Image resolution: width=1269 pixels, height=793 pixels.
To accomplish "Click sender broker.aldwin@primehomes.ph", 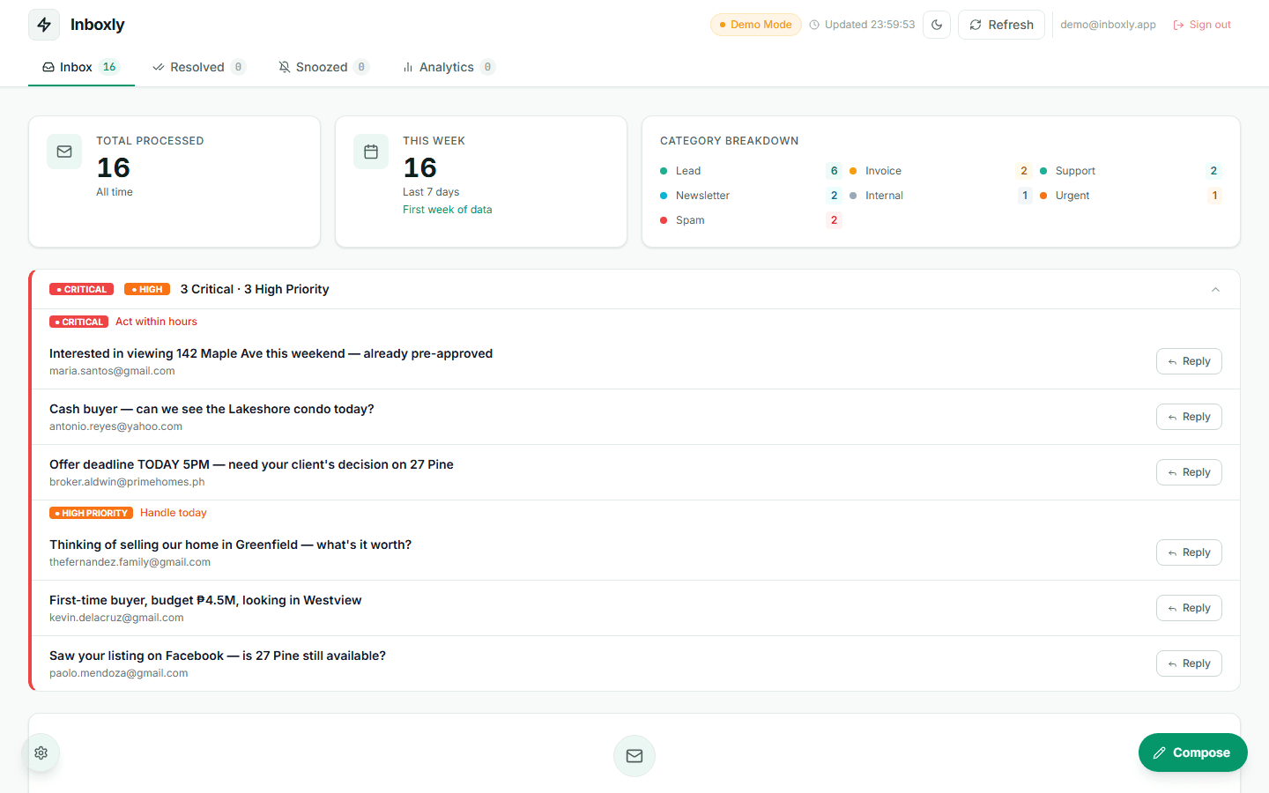I will click(127, 482).
